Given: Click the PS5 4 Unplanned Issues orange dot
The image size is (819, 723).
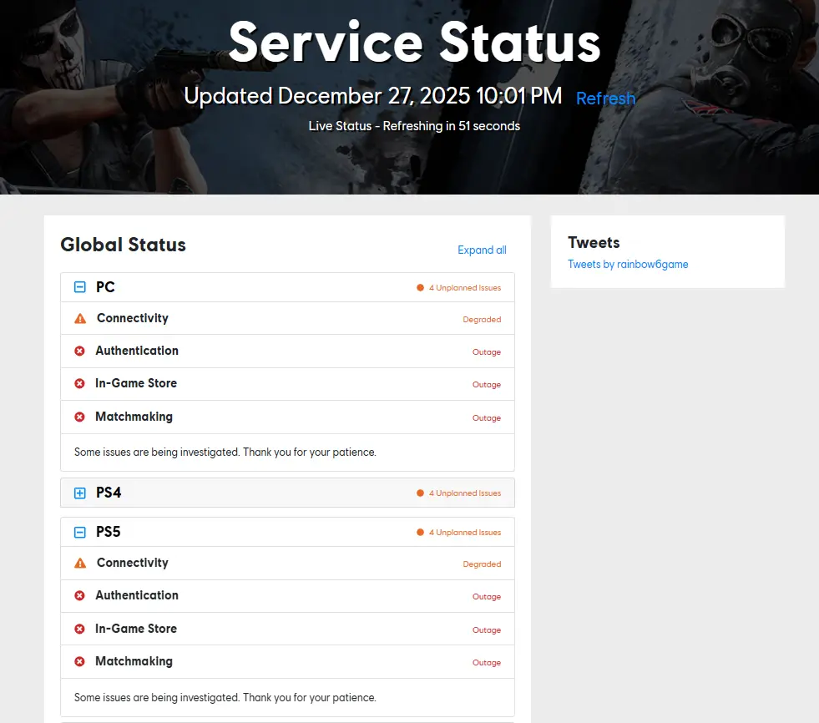Looking at the screenshot, I should [x=421, y=533].
